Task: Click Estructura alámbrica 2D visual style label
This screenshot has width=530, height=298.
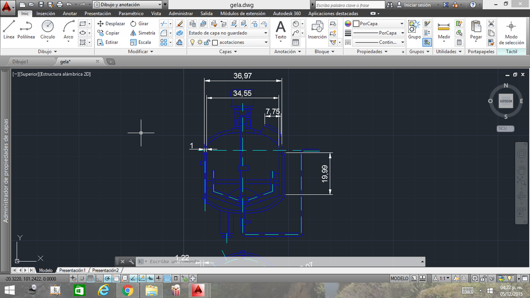Action: point(65,74)
